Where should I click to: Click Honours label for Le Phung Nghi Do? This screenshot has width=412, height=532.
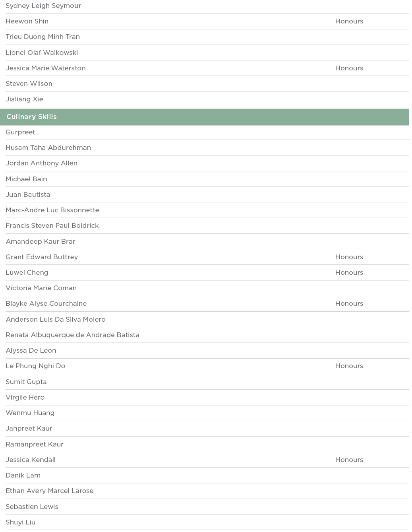tap(349, 366)
